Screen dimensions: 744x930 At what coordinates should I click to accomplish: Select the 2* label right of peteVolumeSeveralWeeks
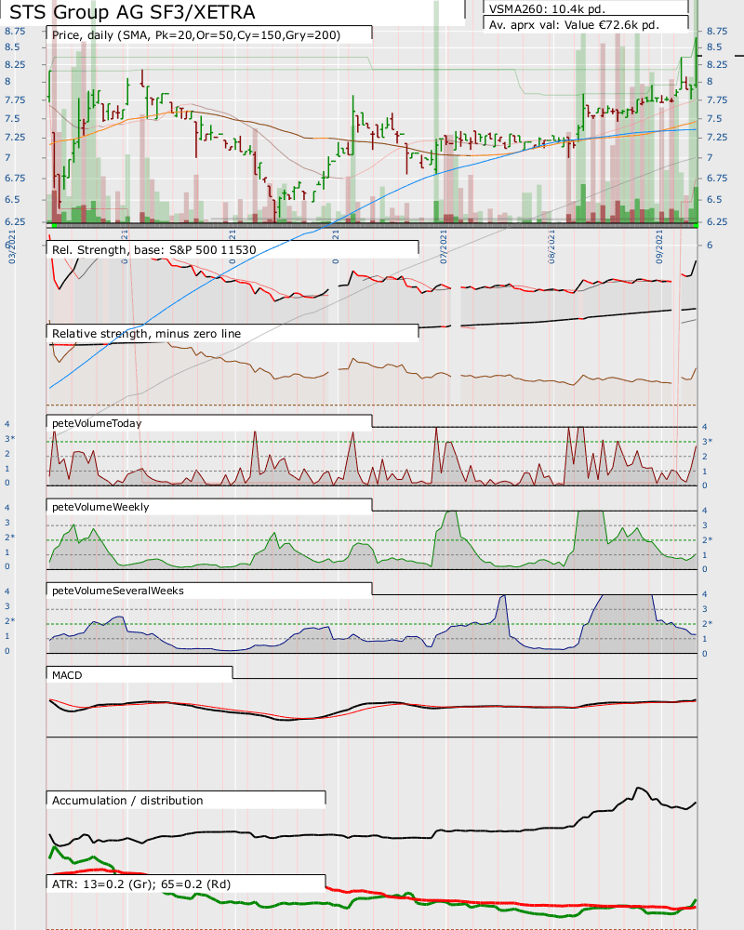(707, 623)
